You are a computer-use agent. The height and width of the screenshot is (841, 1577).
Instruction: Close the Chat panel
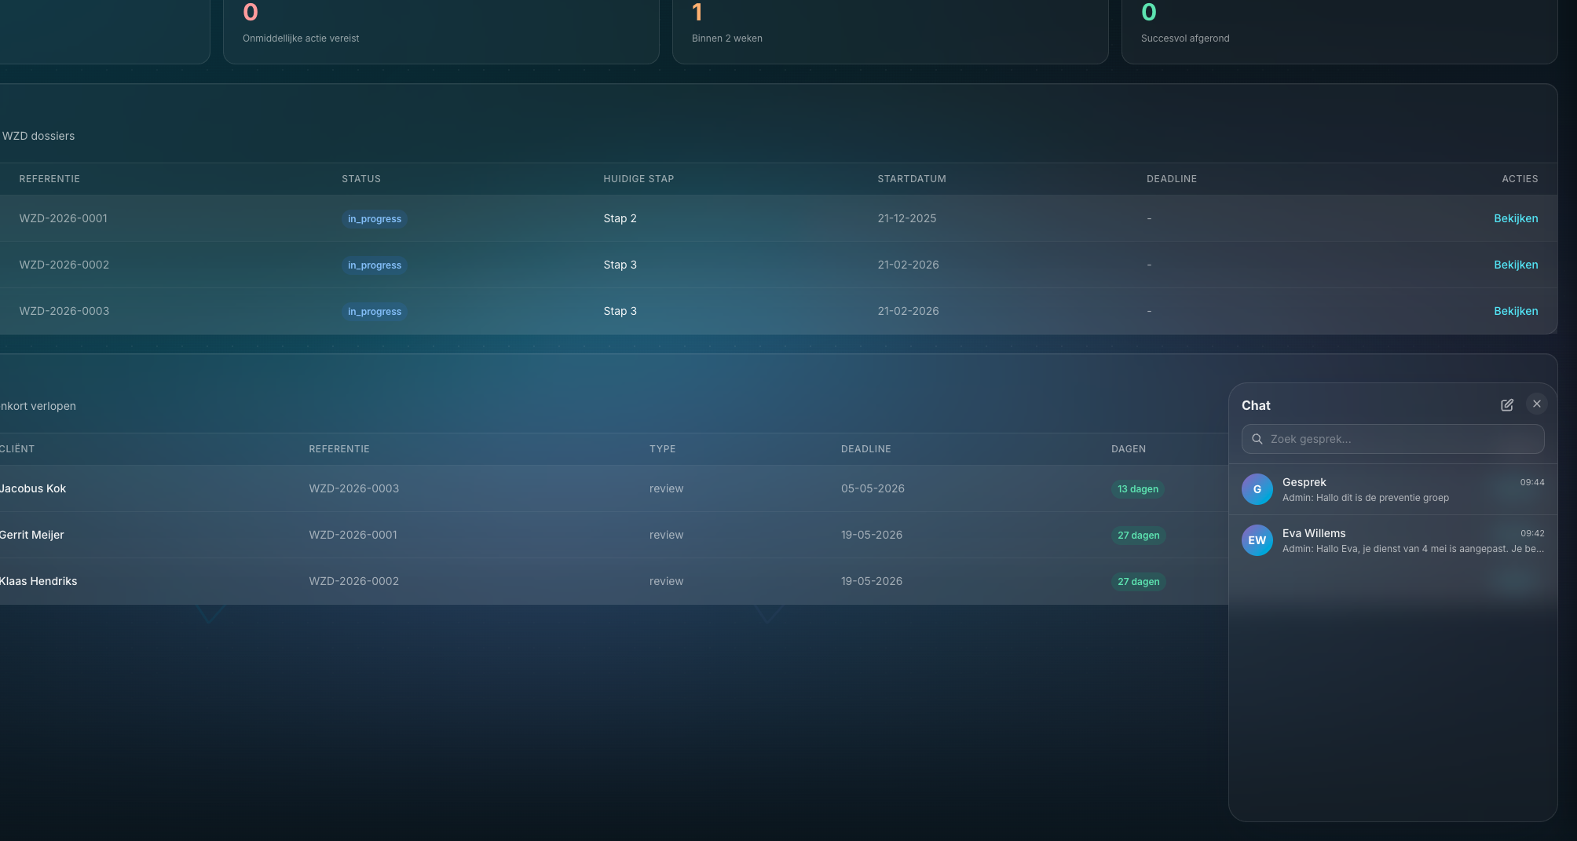(1536, 404)
